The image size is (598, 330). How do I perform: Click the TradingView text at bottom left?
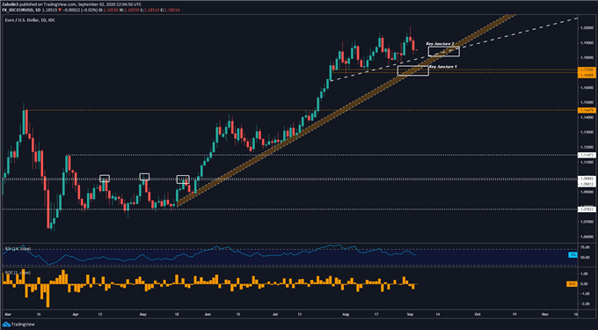tap(23, 324)
